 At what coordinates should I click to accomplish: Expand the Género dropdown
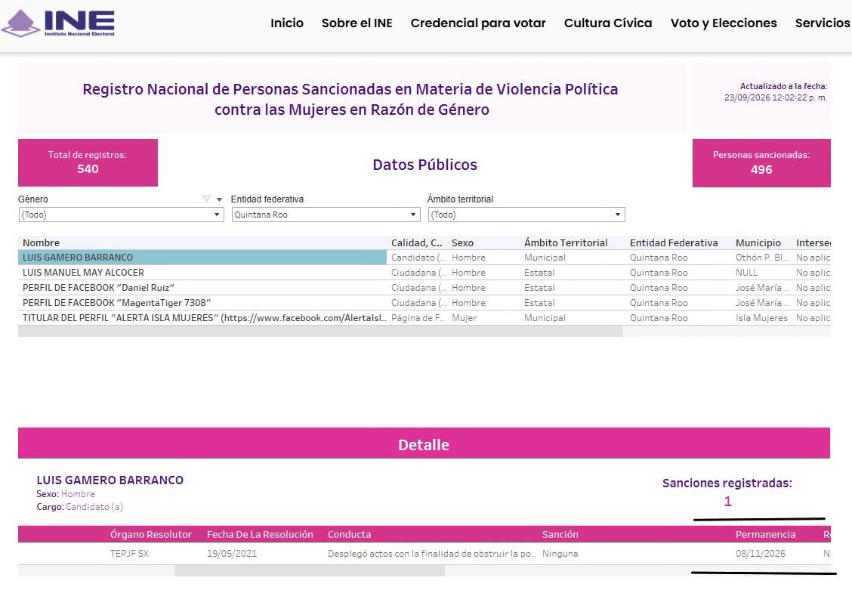tap(121, 215)
